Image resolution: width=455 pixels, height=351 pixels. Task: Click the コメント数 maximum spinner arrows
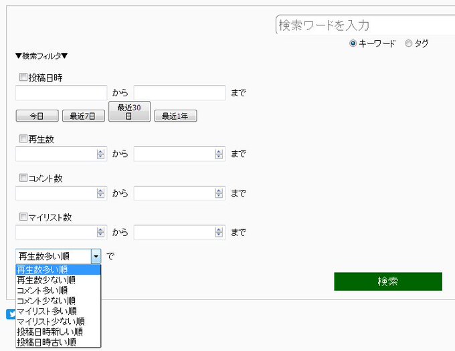219,193
